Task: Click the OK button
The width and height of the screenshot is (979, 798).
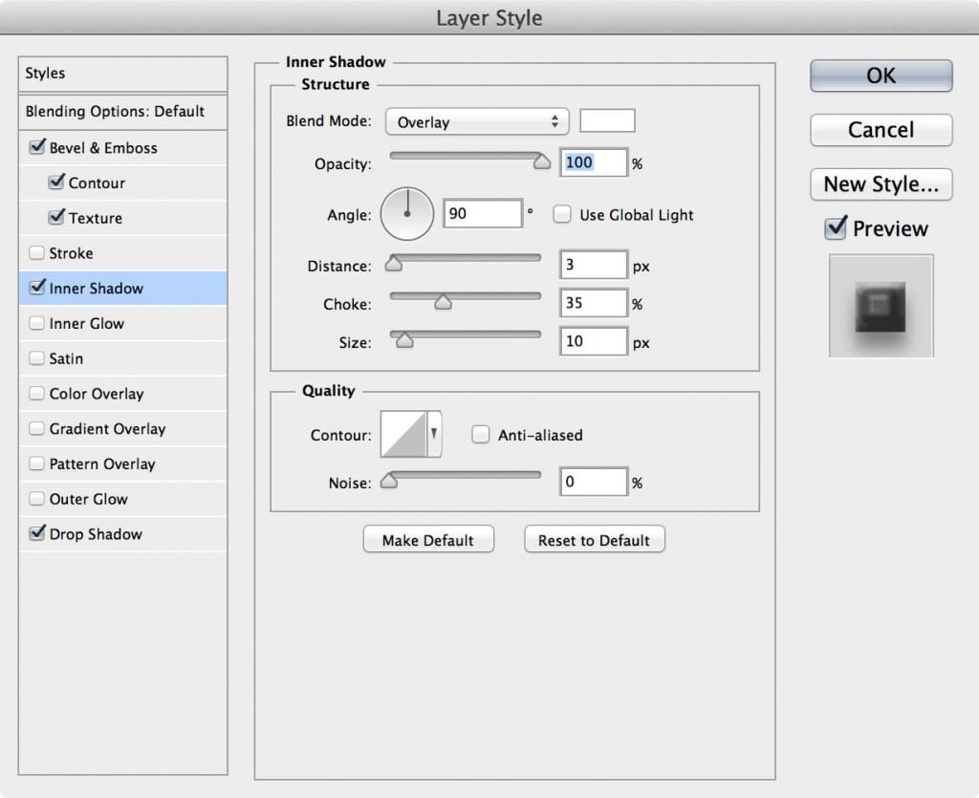Action: click(x=881, y=75)
